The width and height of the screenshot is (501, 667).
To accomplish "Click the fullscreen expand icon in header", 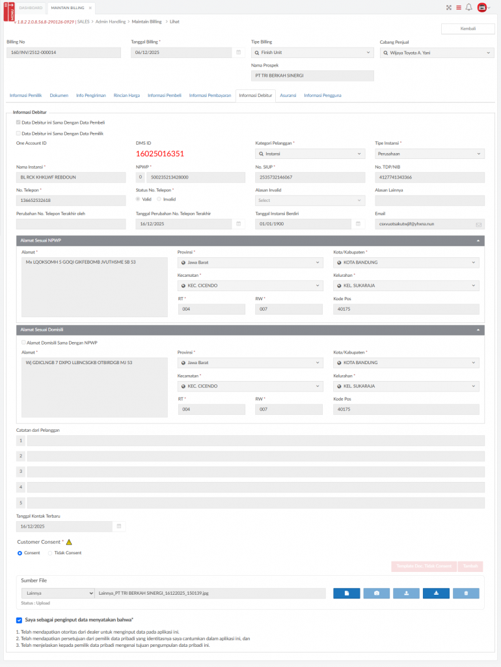I will [x=448, y=7].
